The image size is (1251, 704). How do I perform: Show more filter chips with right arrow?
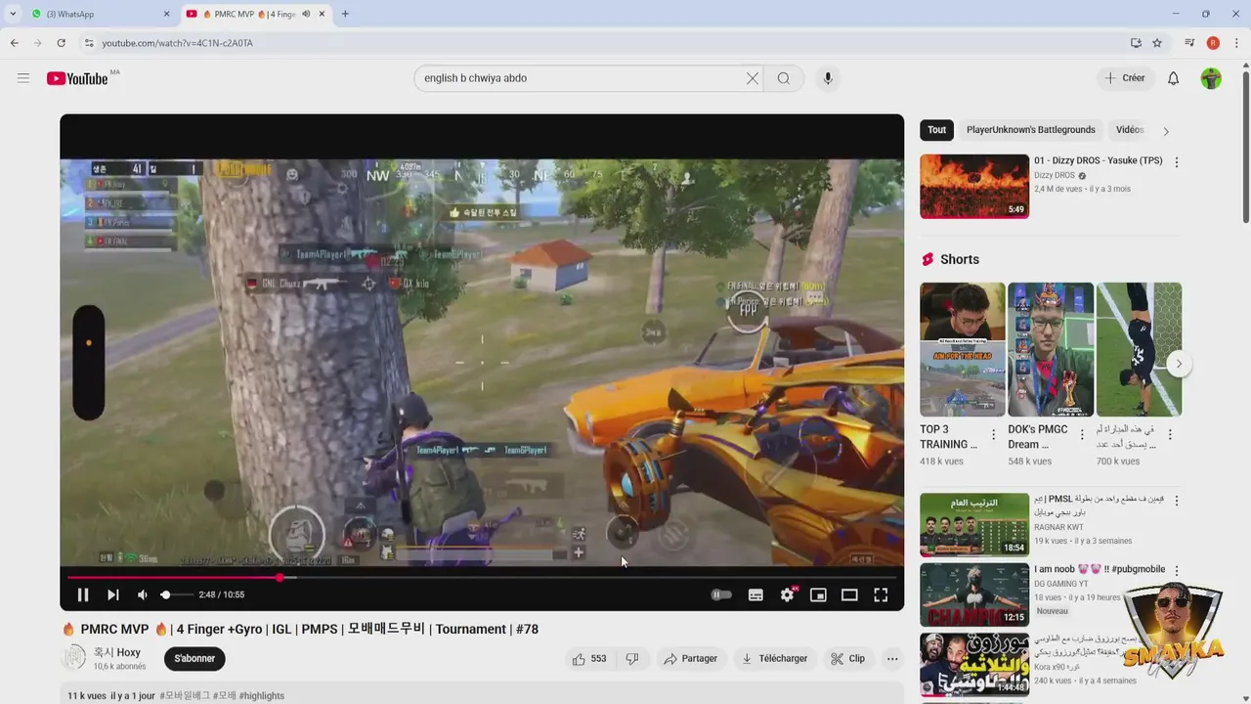[x=1166, y=131]
